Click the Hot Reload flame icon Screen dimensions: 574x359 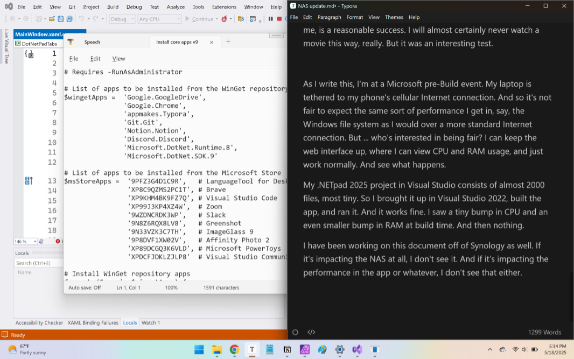pyautogui.click(x=224, y=19)
